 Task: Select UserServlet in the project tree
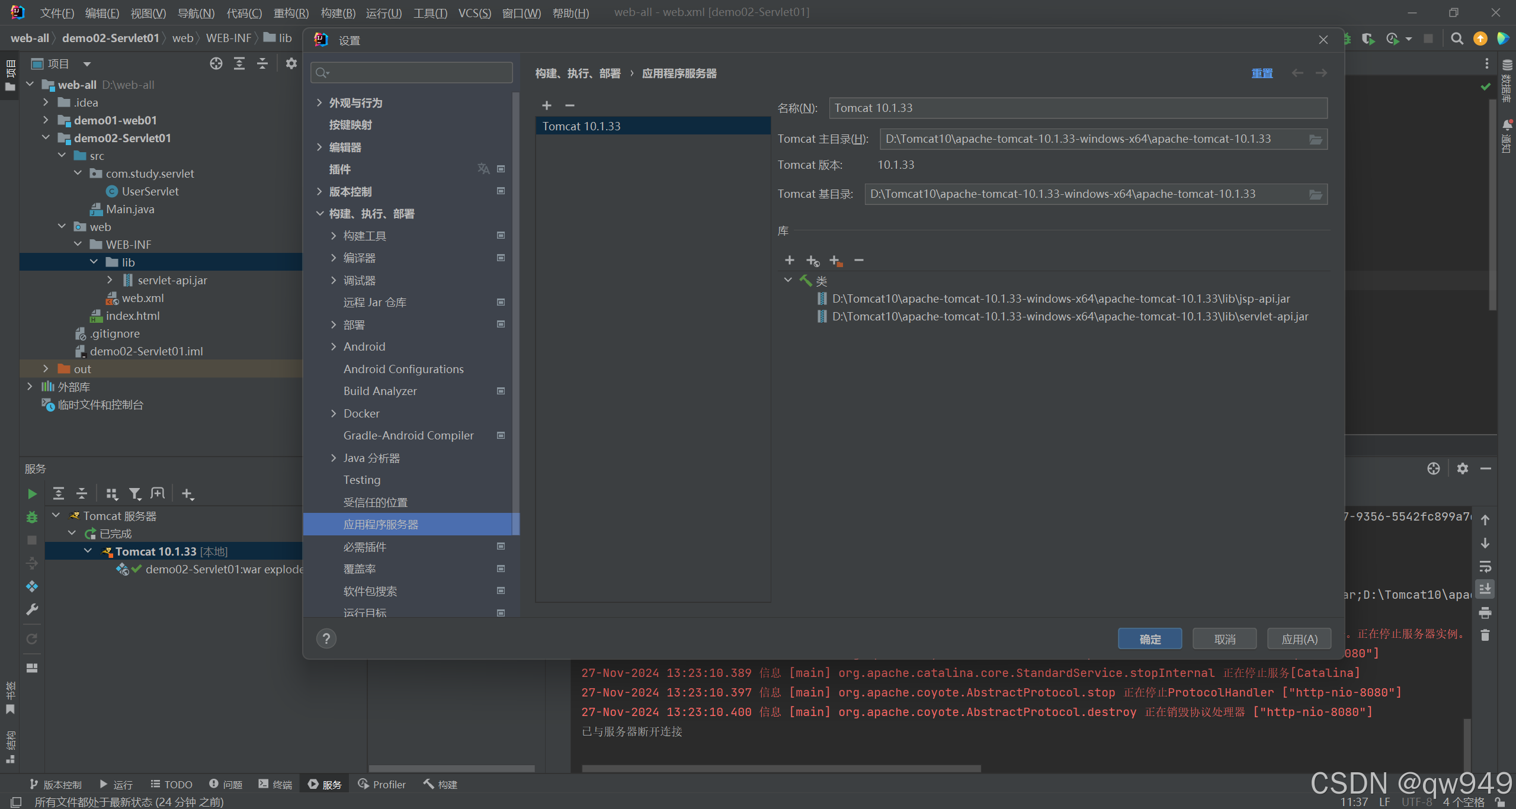pos(149,191)
